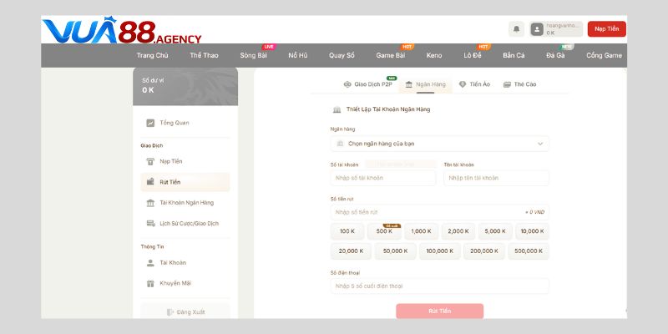
Task: Click the Khuyến Mãi gift icon
Action: pos(150,283)
